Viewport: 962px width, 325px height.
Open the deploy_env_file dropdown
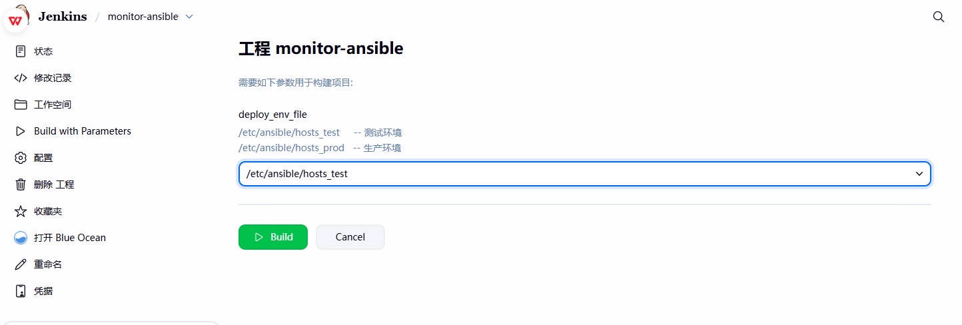pyautogui.click(x=584, y=174)
